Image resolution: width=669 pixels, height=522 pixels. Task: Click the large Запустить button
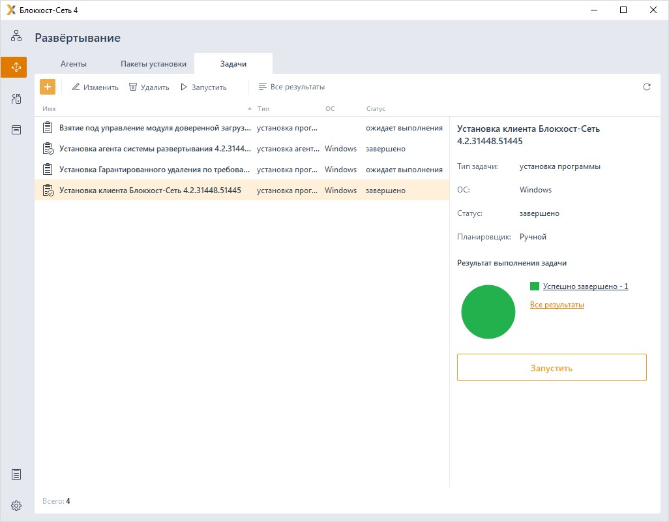point(552,367)
